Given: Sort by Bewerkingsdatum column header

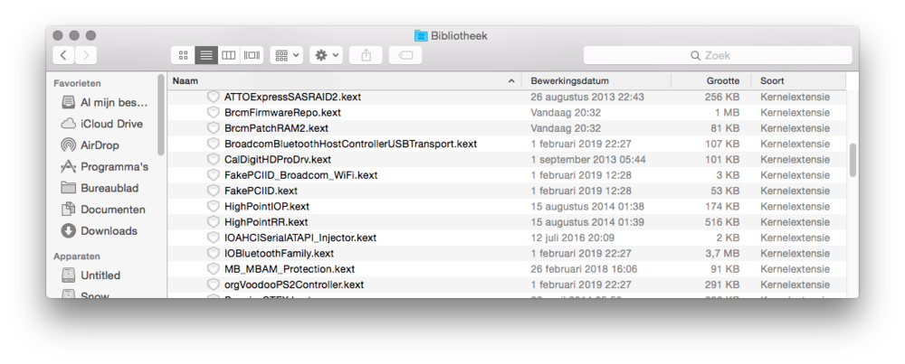Looking at the screenshot, I should 595,80.
